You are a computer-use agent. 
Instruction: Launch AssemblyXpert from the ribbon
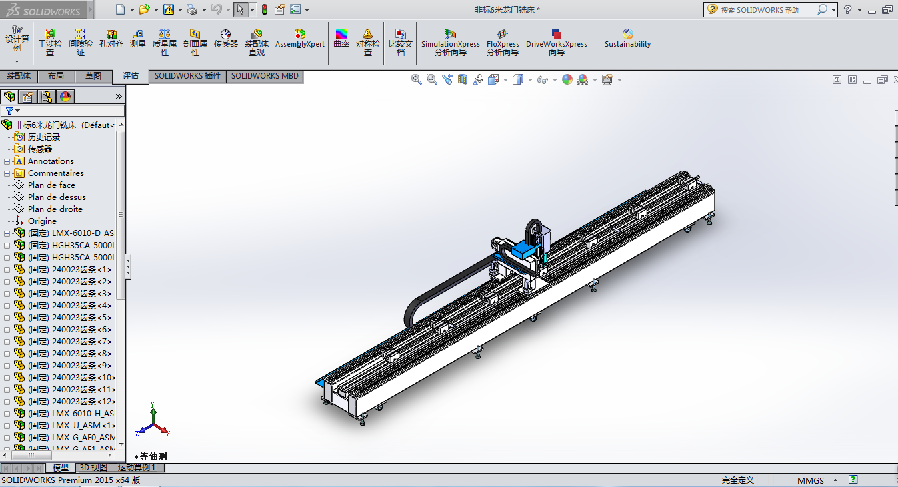point(299,39)
